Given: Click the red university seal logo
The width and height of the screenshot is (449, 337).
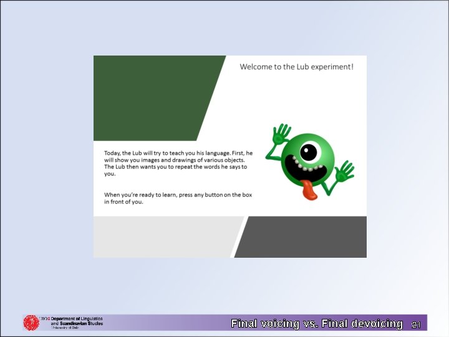Looking at the screenshot, I should 31,323.
